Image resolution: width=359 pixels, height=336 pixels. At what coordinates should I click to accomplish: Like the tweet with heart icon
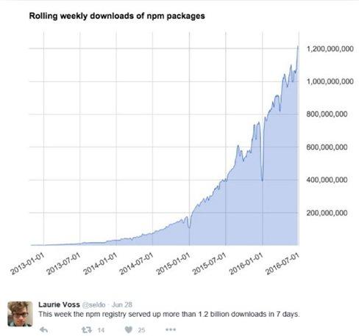pyautogui.click(x=128, y=329)
